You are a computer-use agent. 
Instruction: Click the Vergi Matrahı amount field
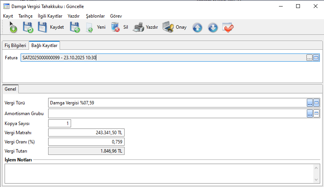[x=86, y=133]
